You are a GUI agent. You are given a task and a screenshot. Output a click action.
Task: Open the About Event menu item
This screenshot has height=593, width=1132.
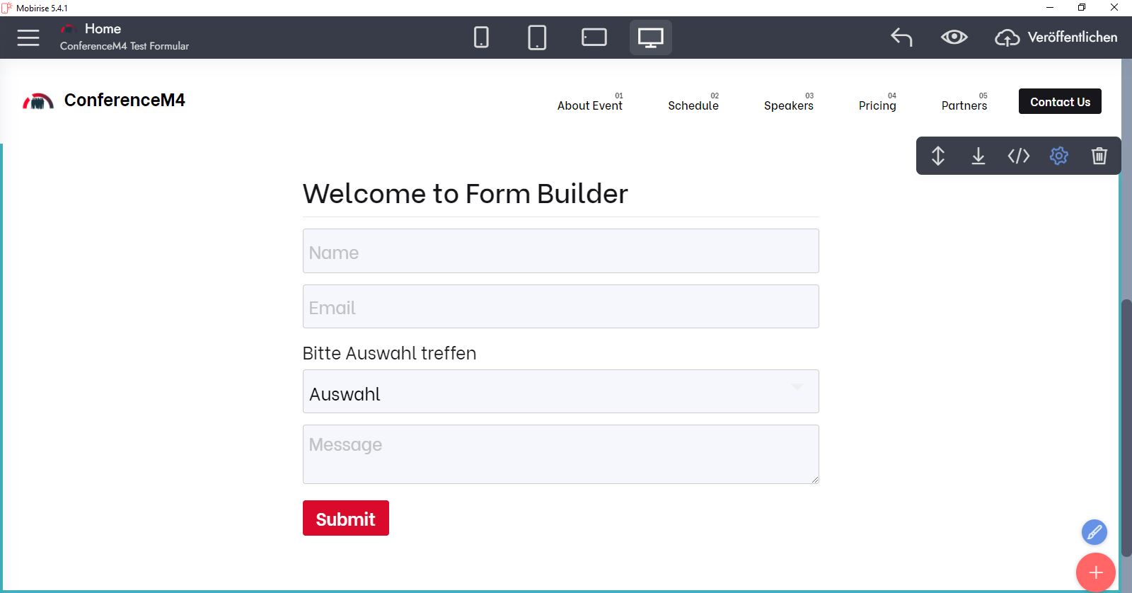589,105
